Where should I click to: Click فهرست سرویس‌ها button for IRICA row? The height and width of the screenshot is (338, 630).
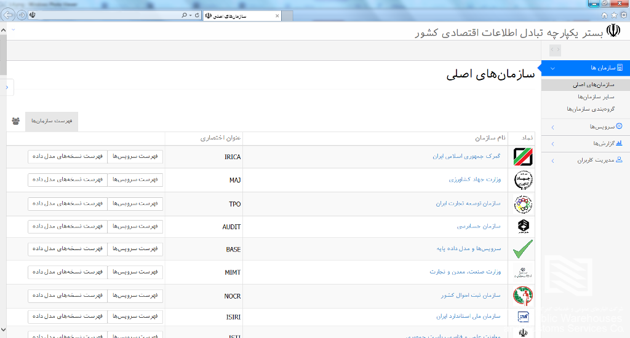pos(135,157)
